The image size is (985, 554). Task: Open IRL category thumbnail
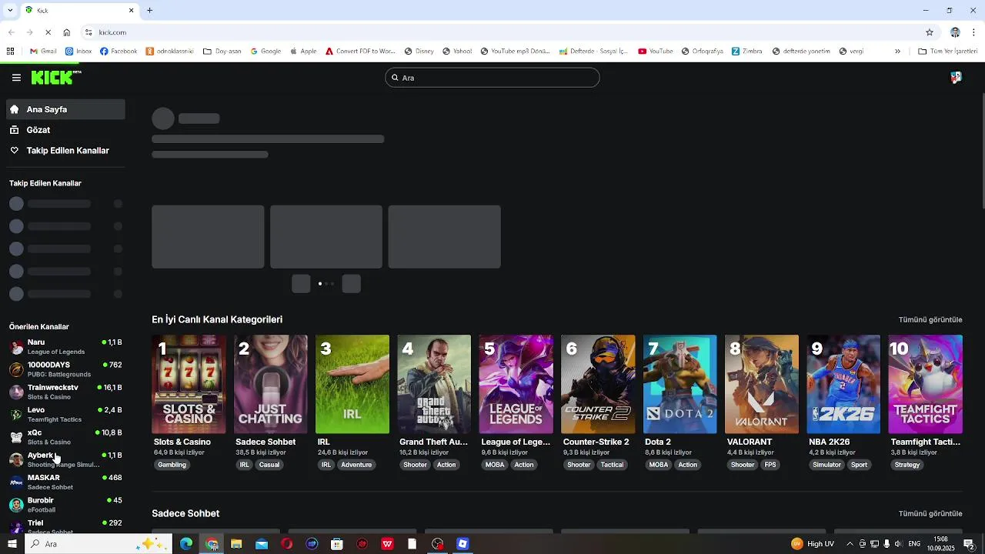coord(352,384)
